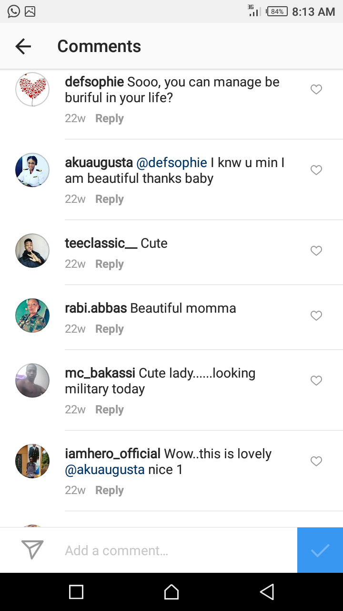The width and height of the screenshot is (343, 611).
Task: Open mc_bakassi username profile
Action: [100, 373]
